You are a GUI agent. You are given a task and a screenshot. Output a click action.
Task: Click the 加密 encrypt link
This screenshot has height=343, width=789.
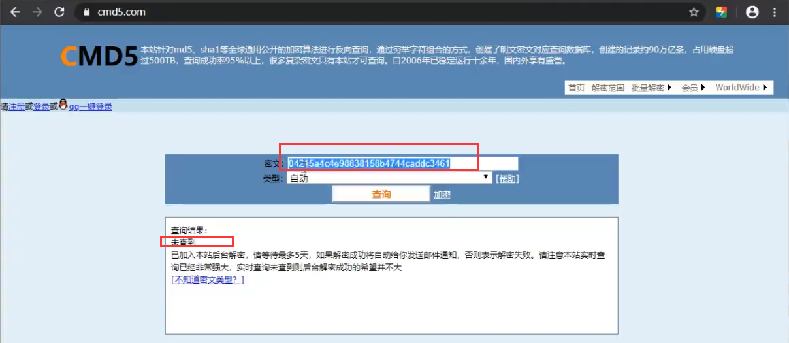pos(442,195)
